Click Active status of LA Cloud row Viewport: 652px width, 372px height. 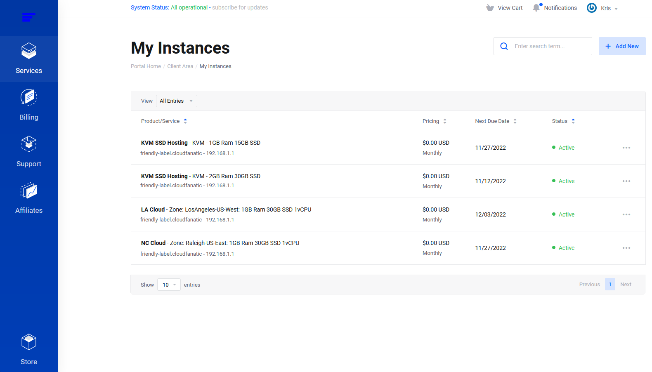(563, 214)
